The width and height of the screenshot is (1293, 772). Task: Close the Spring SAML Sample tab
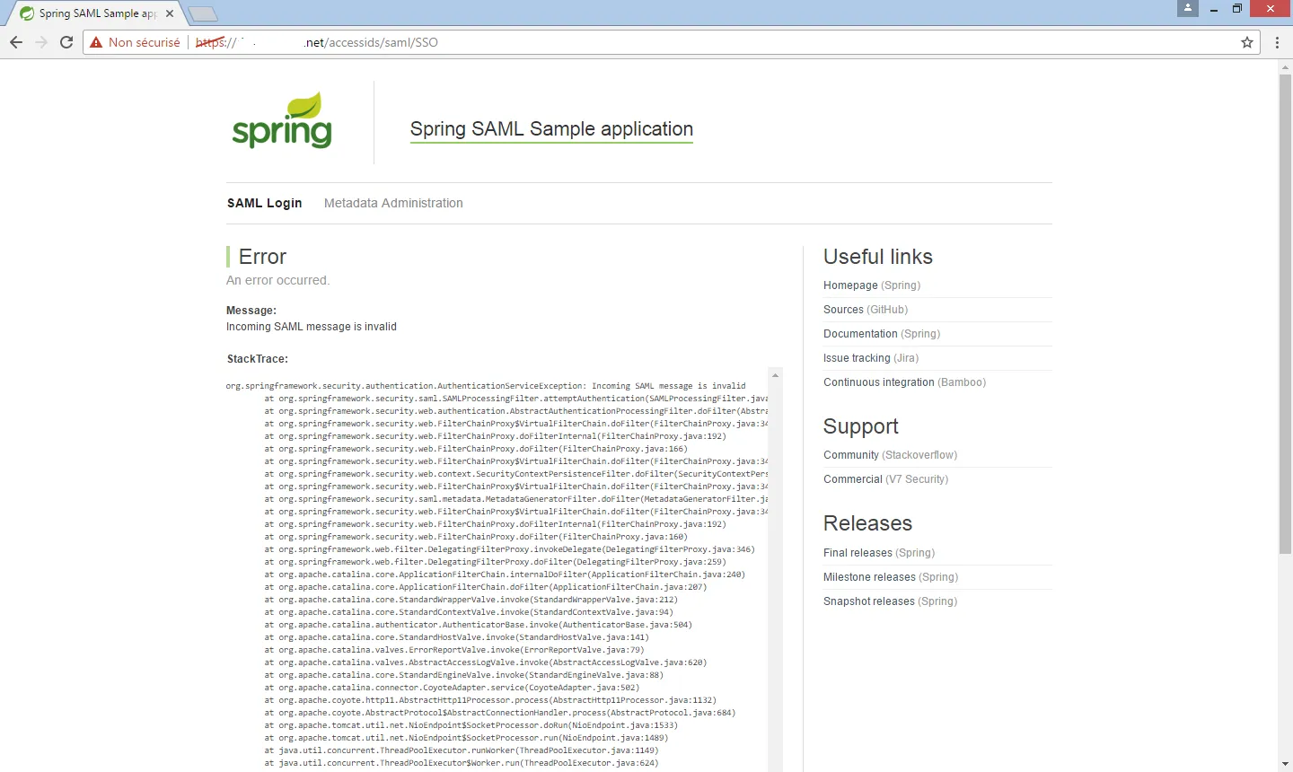click(170, 13)
